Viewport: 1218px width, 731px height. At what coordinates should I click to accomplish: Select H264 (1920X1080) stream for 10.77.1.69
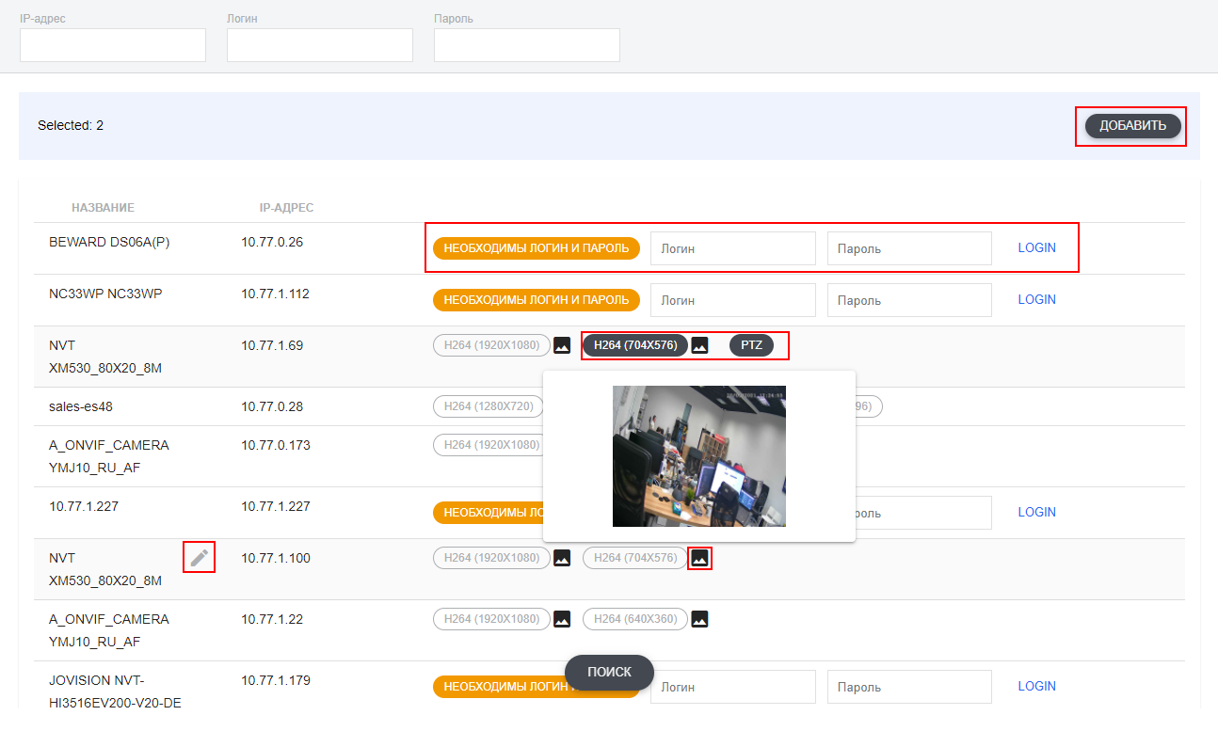[x=491, y=345]
